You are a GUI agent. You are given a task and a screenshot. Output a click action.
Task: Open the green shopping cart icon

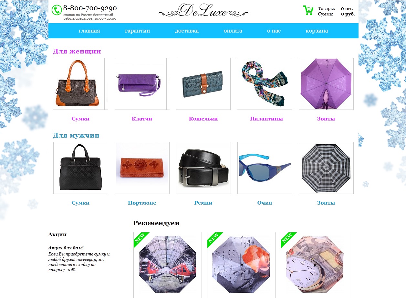pyautogui.click(x=308, y=10)
